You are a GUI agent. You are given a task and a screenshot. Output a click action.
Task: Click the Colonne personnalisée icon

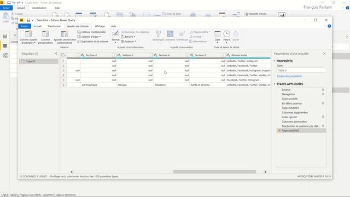45,34
